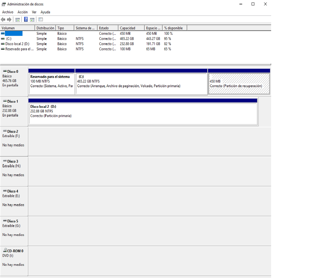Sort by the Capacidad column header

[131, 28]
